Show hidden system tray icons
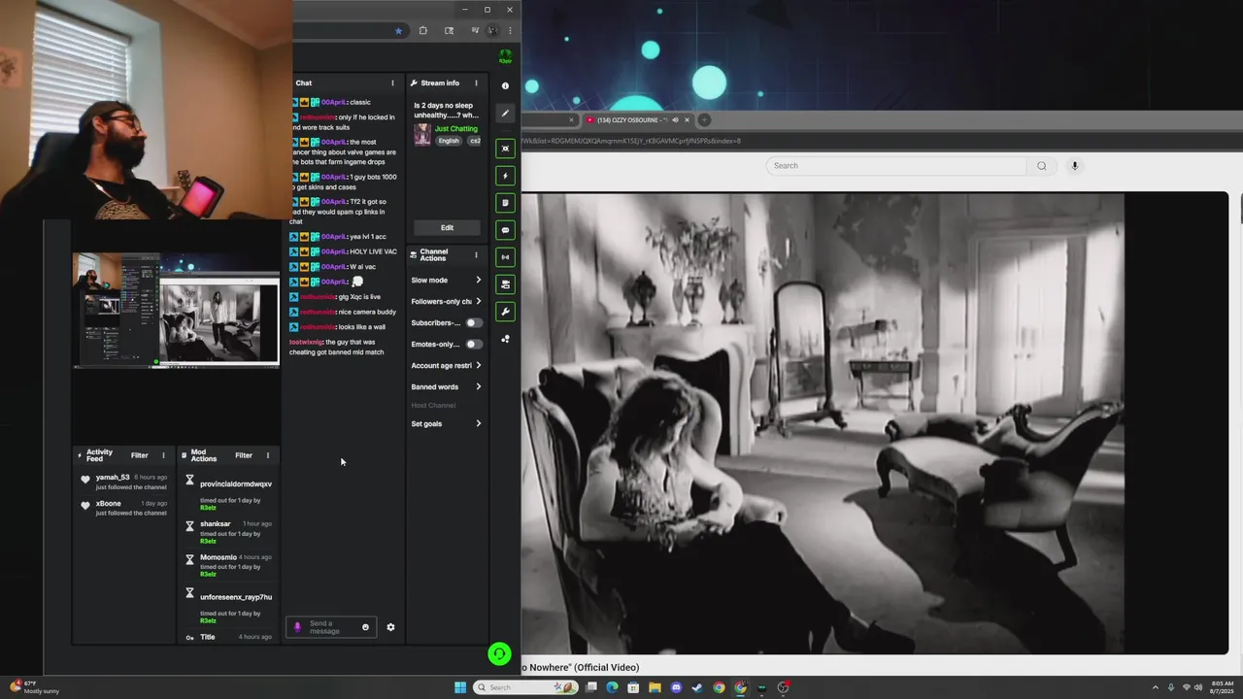 [1155, 687]
